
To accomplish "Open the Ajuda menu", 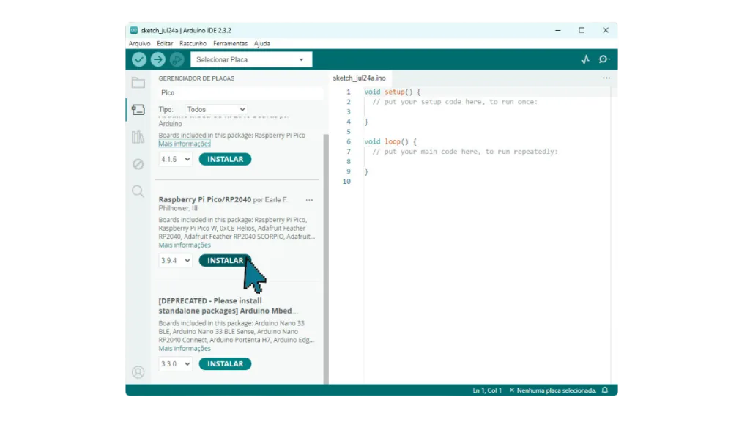I will pyautogui.click(x=261, y=43).
